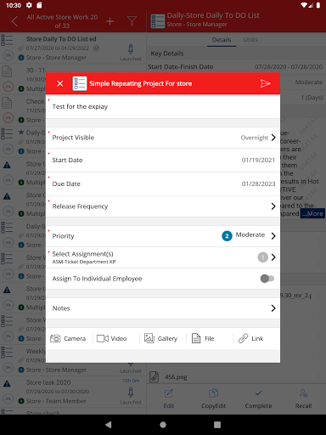Add new item with plus icon
Viewport: 326px width, 435px height.
click(110, 21)
